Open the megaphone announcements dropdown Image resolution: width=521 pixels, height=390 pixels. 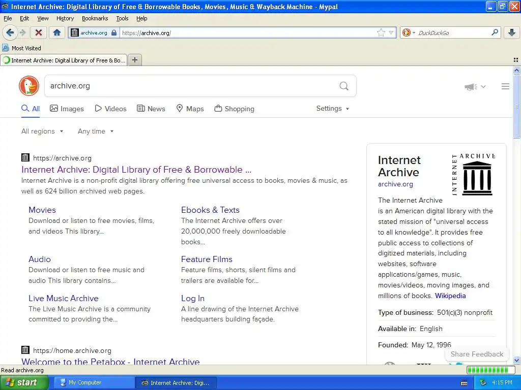(475, 86)
